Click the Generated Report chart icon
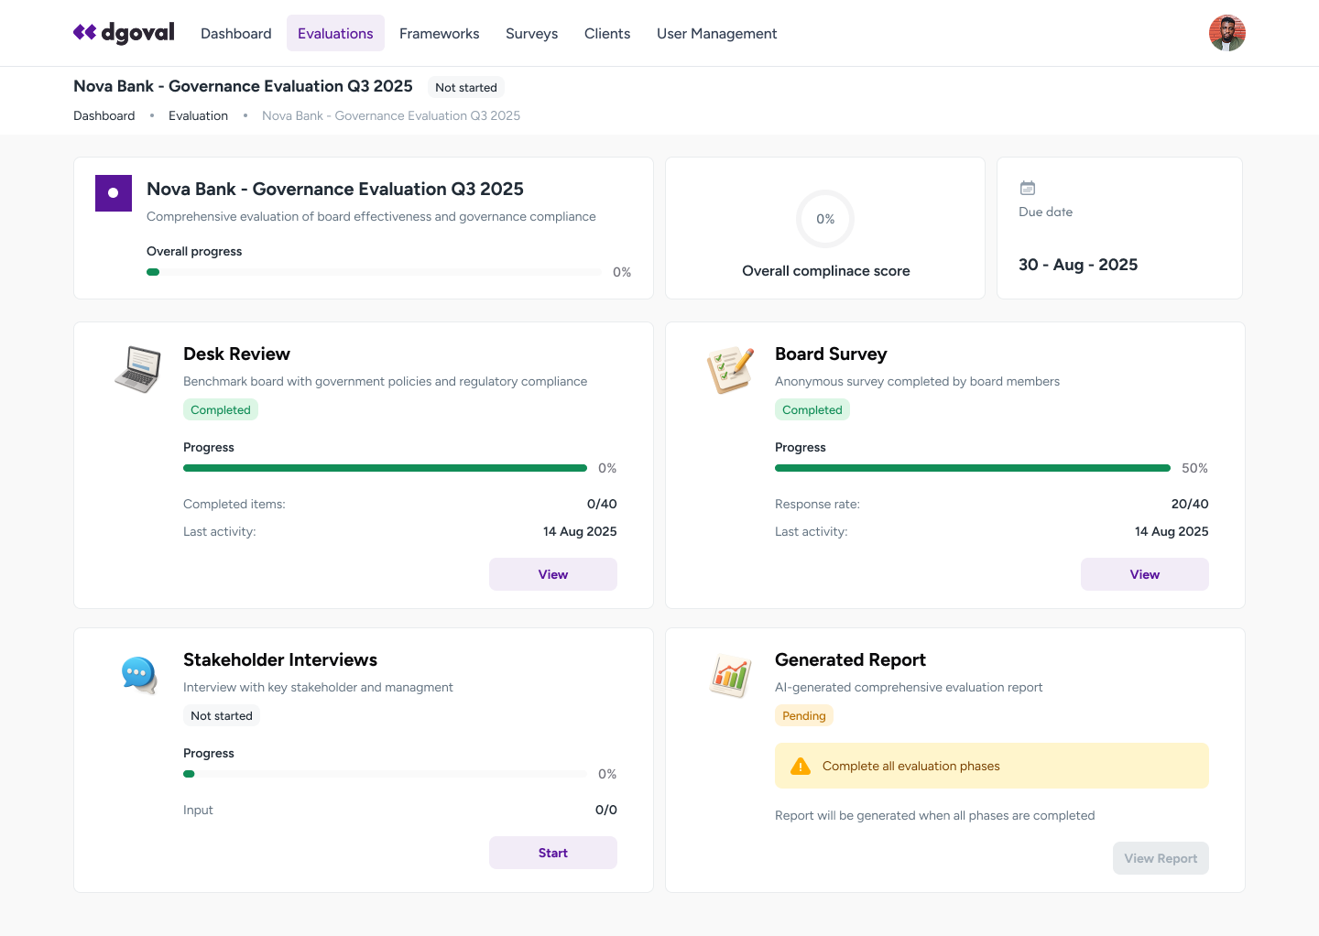Screen dimensions: 1319x936 (730, 677)
